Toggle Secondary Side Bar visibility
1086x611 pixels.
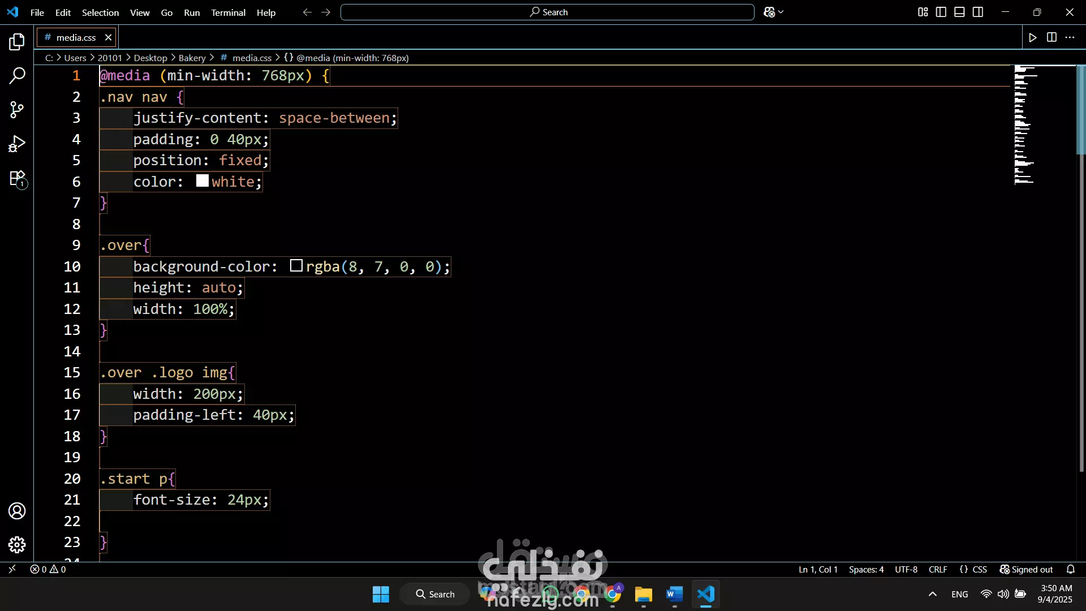978,12
